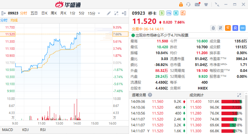Viewport: 248px width, 134px height.
Task: Click the 交易所 value HKEX
Action: 203,88
